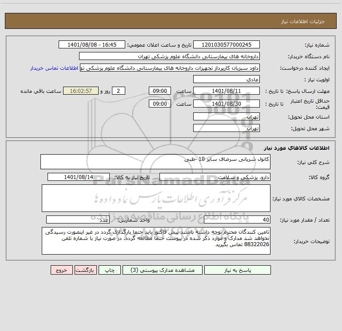The image size is (342, 331).
Task: Click the quantity field showing 40
Action: point(237,220)
